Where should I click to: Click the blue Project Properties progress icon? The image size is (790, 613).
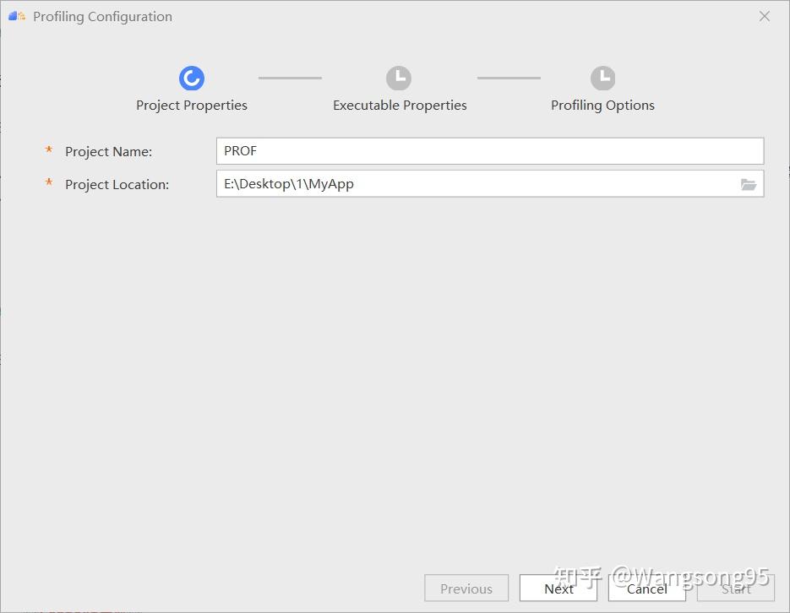[191, 78]
